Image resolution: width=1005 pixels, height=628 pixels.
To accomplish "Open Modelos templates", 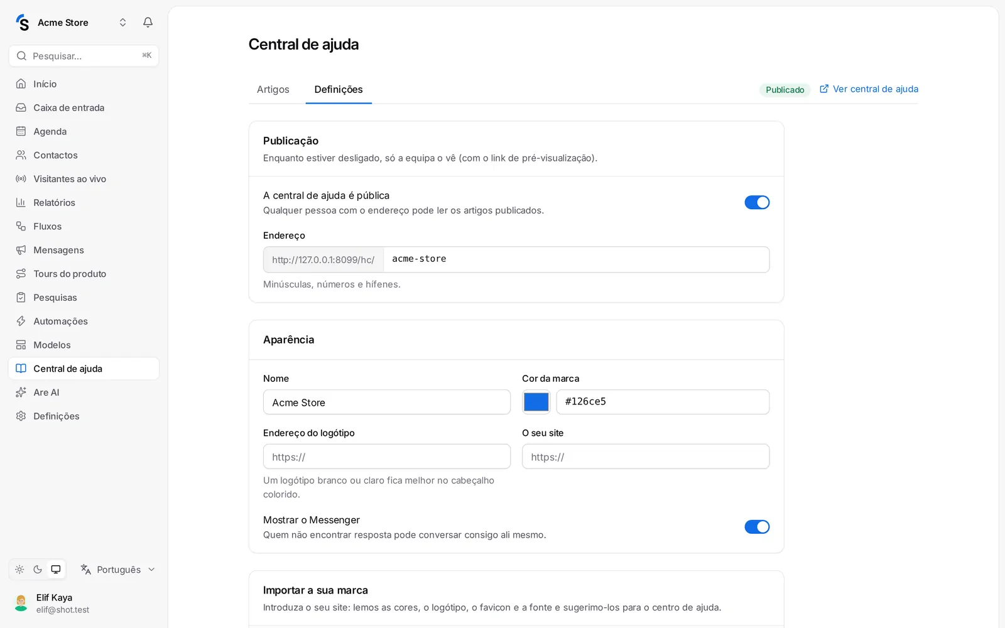I will click(x=84, y=345).
